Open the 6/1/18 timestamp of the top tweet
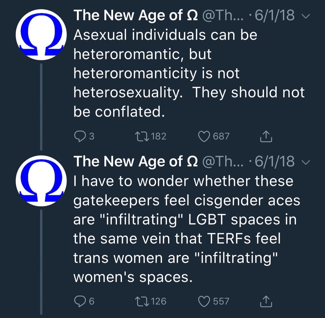 pos(274,15)
